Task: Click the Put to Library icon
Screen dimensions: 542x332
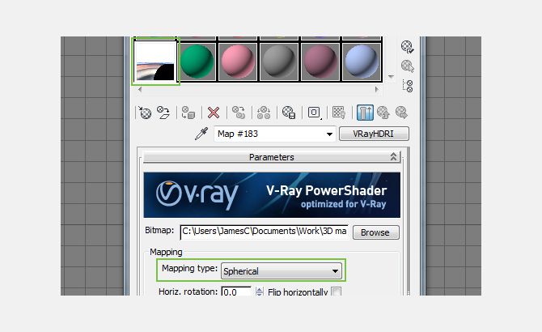Action: point(289,113)
